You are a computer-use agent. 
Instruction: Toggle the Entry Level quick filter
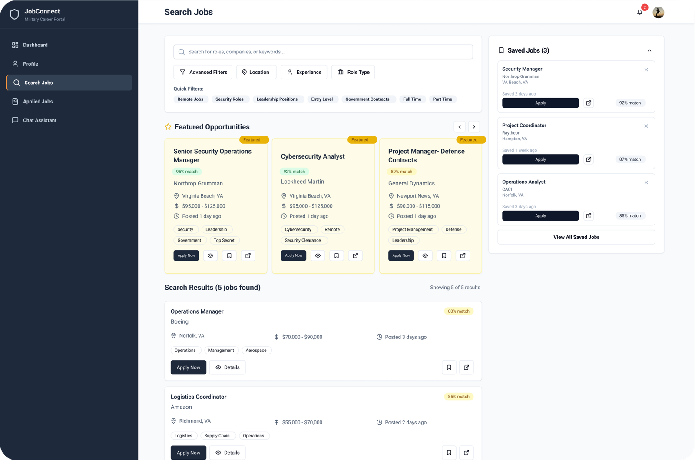(x=322, y=99)
